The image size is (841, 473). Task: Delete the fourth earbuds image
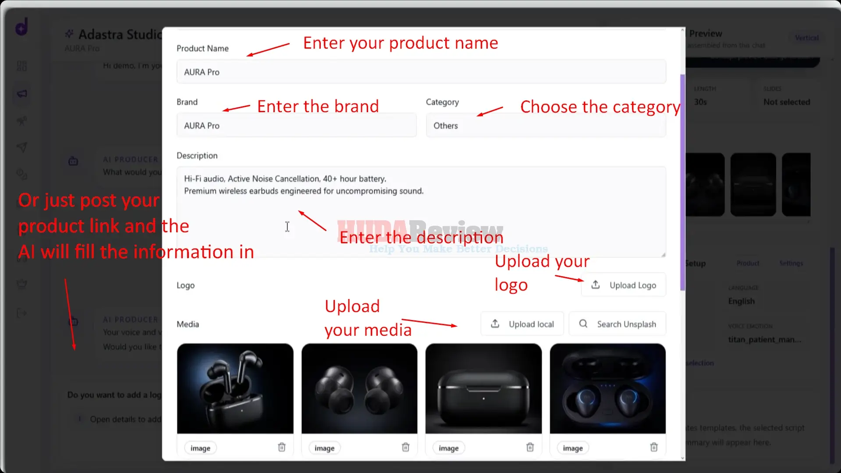coord(654,447)
